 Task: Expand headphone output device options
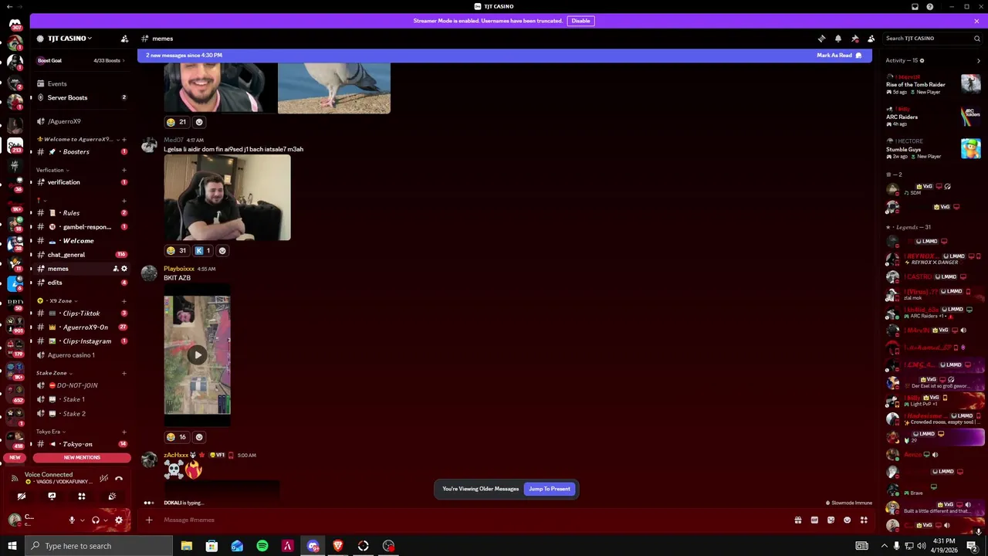105,520
